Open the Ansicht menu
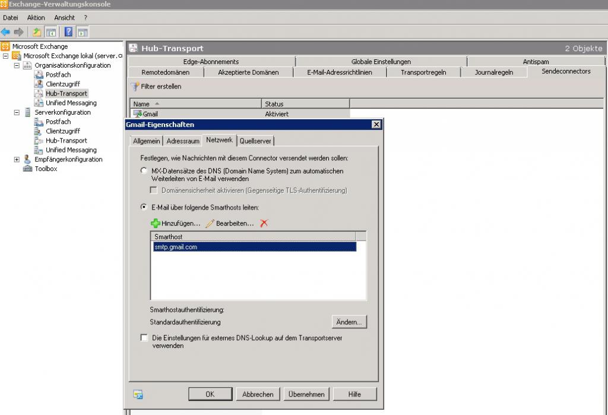 tap(64, 17)
